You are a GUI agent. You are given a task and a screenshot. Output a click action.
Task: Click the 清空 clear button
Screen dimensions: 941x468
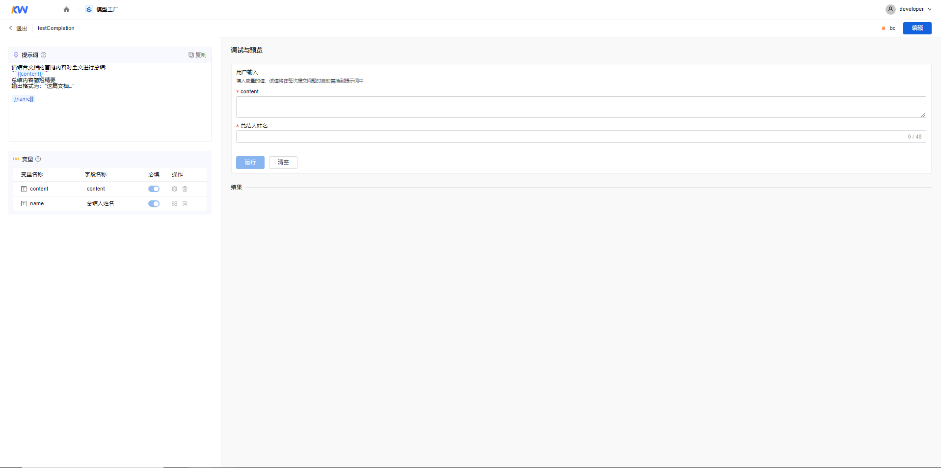click(x=283, y=163)
